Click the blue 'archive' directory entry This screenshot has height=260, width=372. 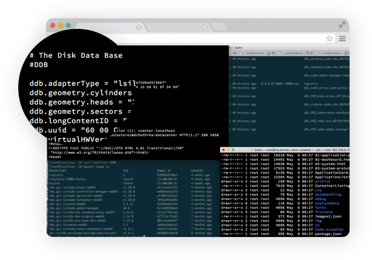tap(322, 182)
